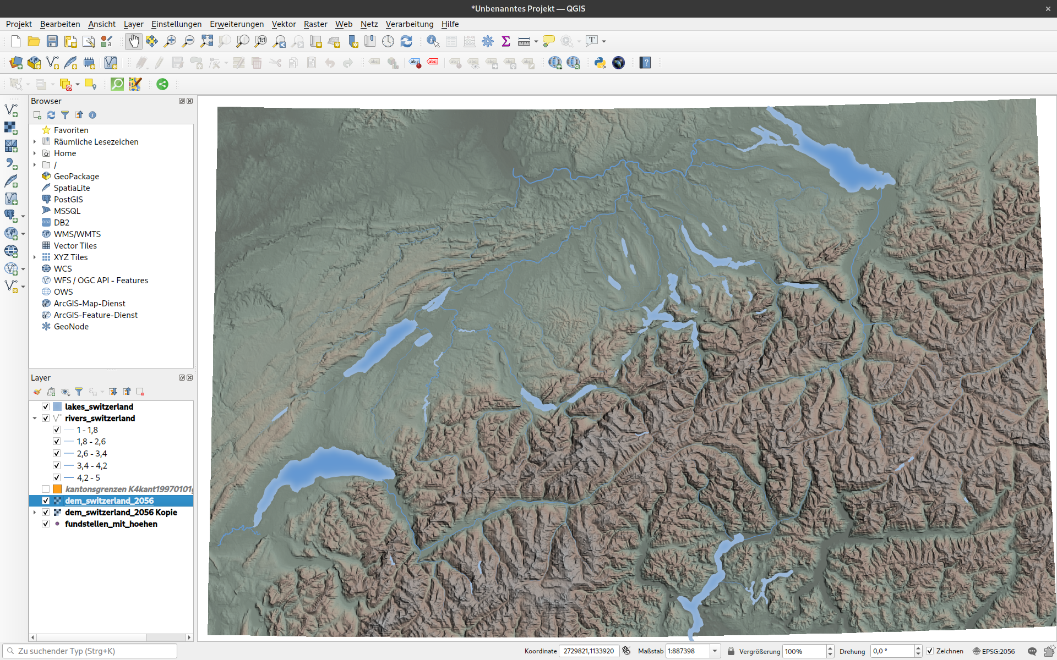Screen dimensions: 1057x660
Task: Click the Identify Features tool
Action: tap(433, 41)
